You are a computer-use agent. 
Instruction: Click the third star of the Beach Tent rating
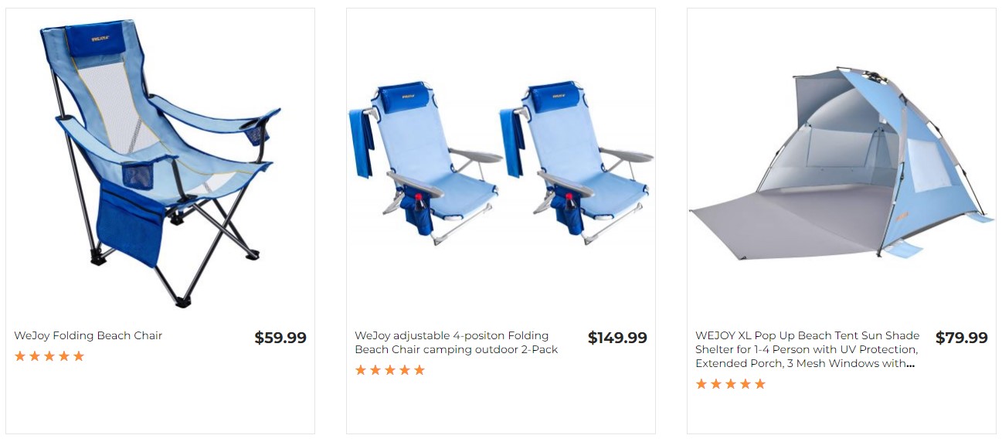pyautogui.click(x=731, y=384)
